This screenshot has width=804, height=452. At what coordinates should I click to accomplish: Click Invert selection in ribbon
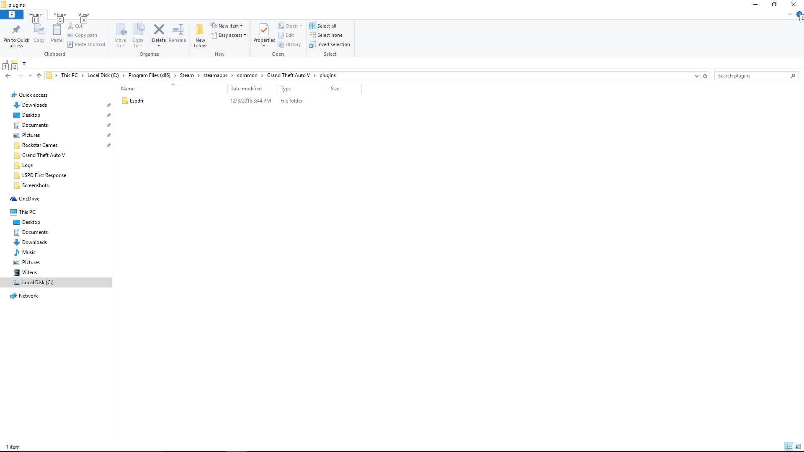tap(330, 44)
